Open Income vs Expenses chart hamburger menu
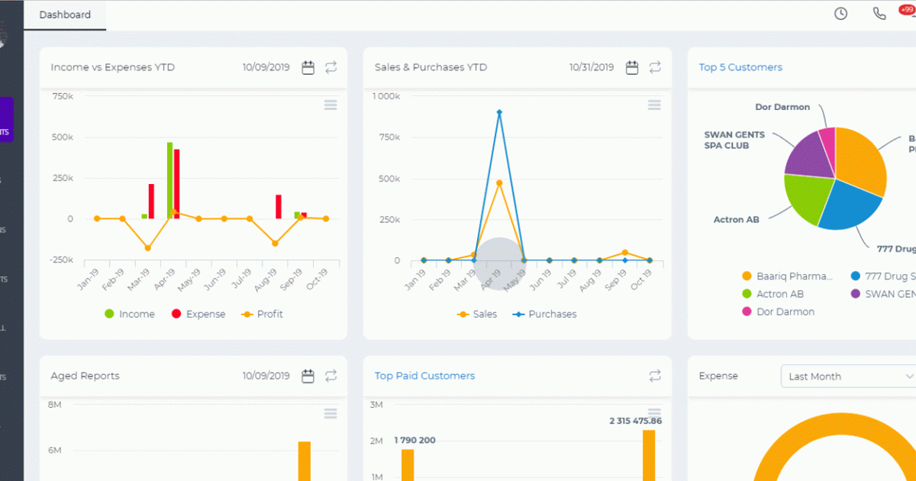 point(331,105)
